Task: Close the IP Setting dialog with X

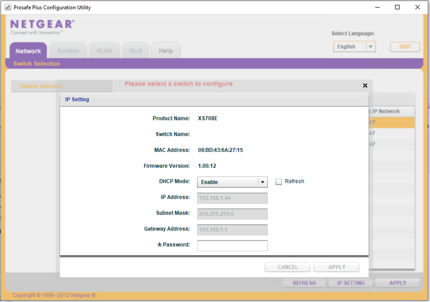Action: pyautogui.click(x=365, y=85)
